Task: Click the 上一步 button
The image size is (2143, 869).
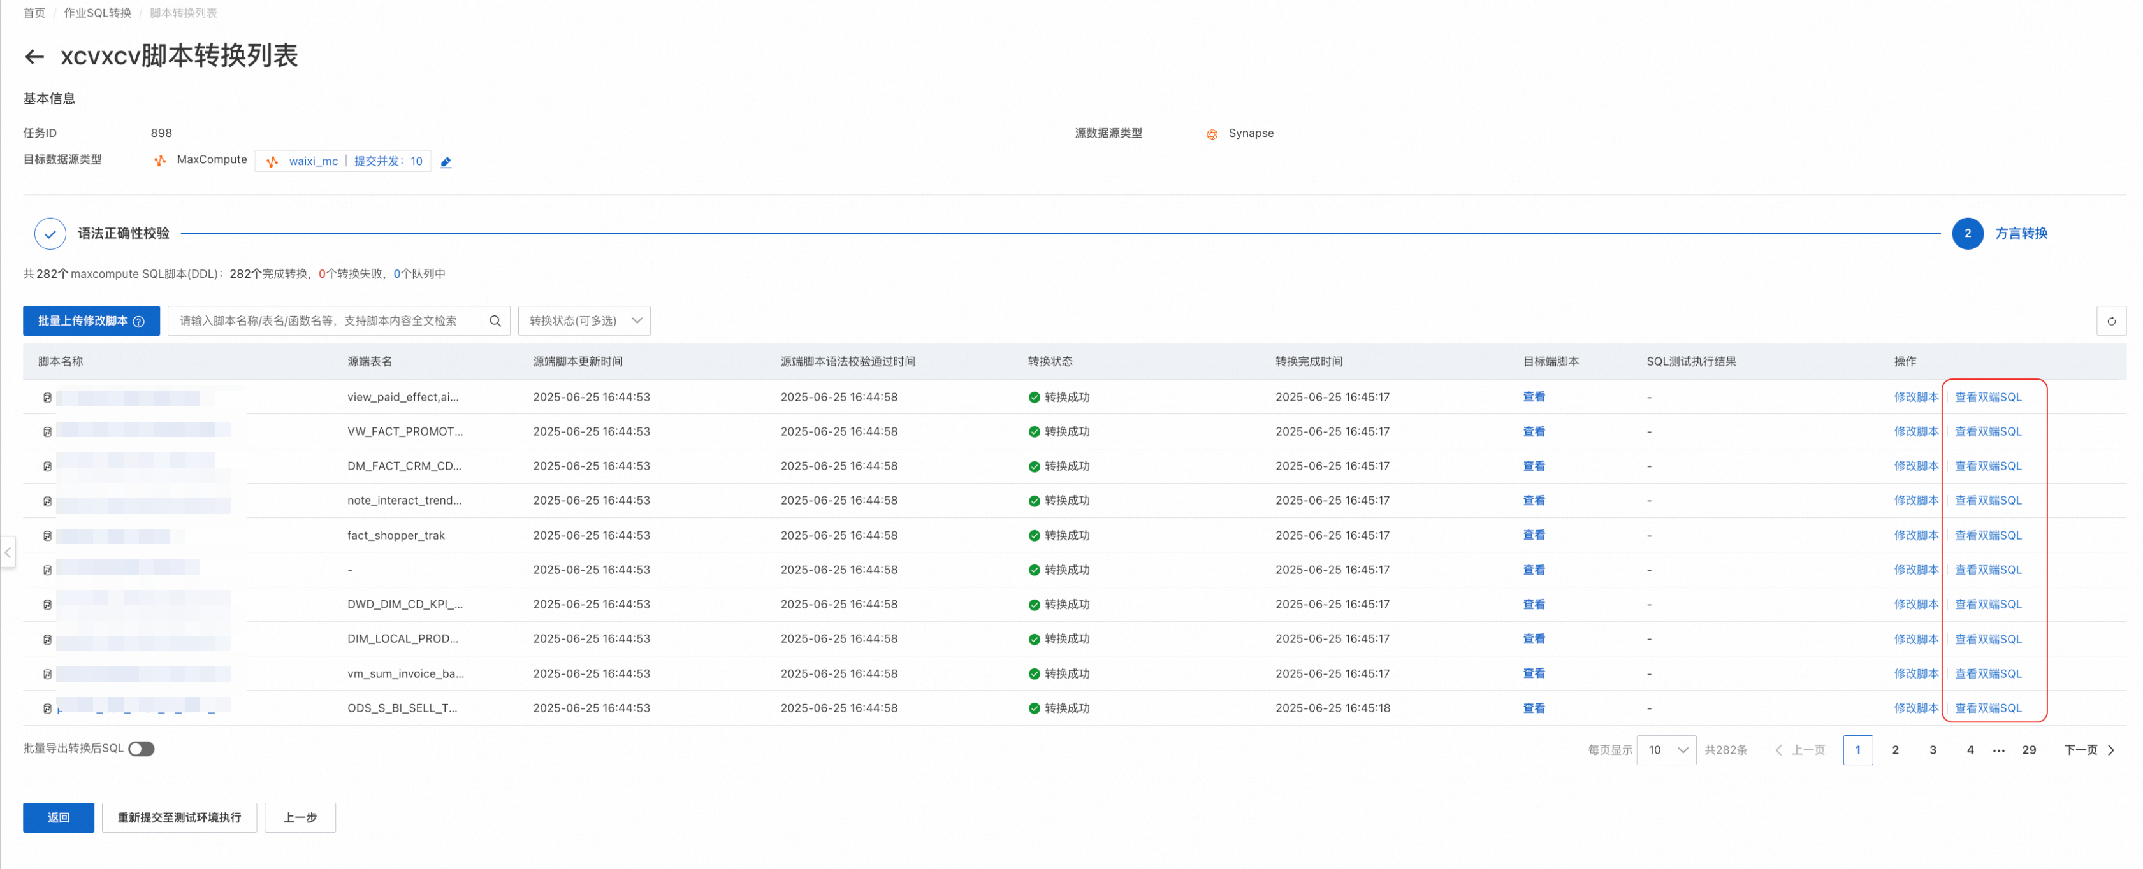Action: click(300, 817)
